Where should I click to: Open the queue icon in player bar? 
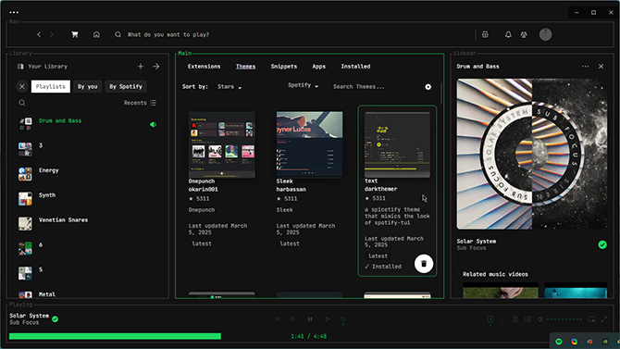515,319
